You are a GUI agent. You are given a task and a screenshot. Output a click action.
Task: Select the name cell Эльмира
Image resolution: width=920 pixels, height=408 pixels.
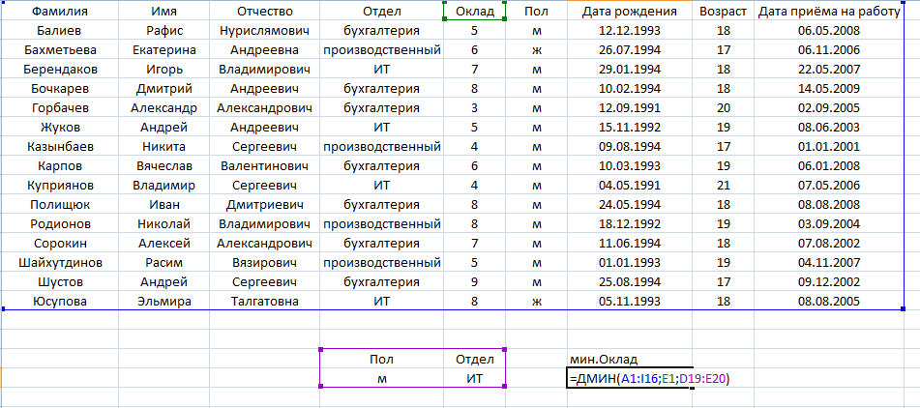(x=163, y=302)
